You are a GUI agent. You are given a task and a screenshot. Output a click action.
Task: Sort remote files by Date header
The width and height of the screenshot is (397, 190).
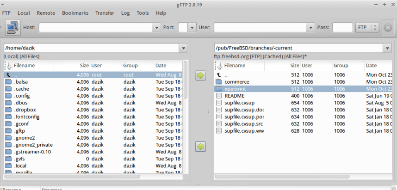[x=378, y=66]
